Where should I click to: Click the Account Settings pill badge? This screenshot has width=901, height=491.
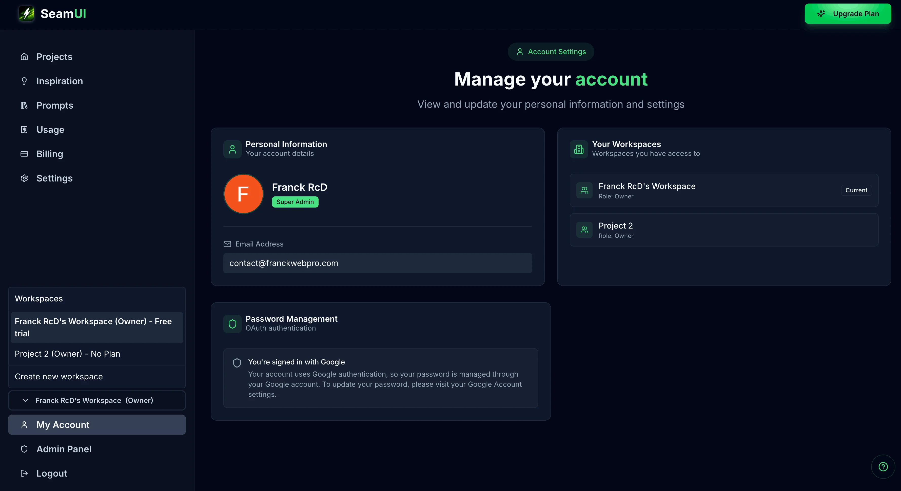(x=551, y=52)
